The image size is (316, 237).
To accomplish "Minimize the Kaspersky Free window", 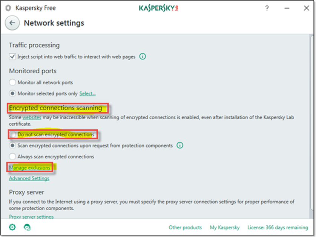I will [287, 8].
